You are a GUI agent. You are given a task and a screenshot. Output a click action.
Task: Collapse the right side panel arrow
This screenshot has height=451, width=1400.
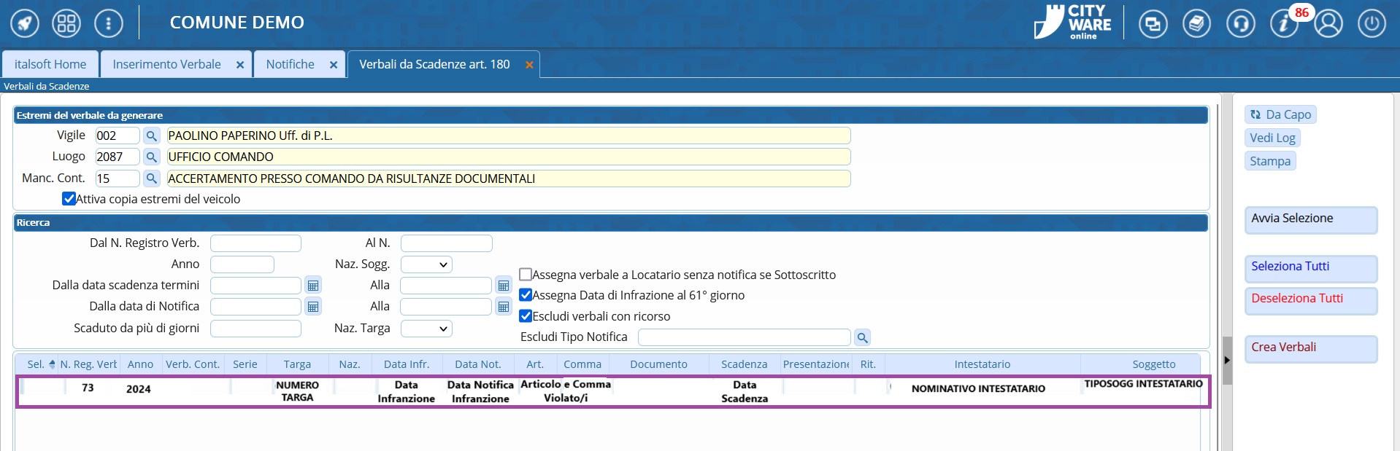[x=1227, y=360]
